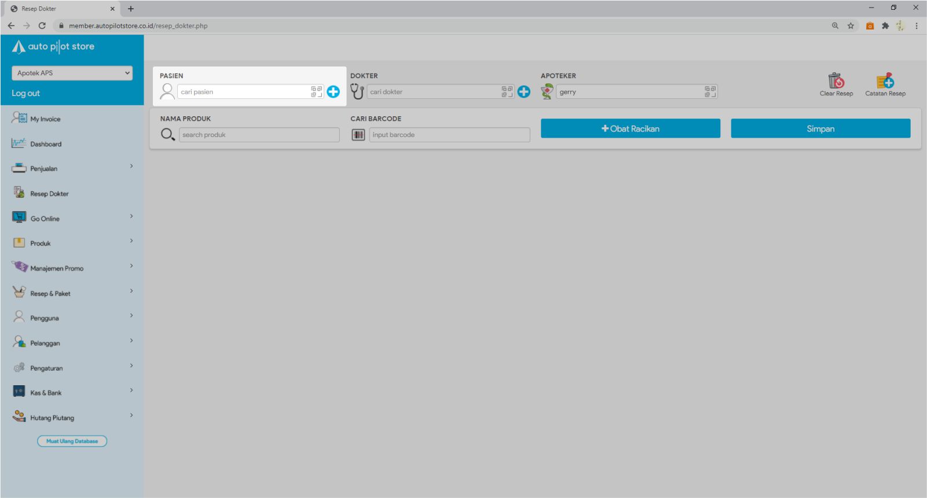The height and width of the screenshot is (498, 927).
Task: Expand the Produk submenu arrow
Action: pyautogui.click(x=131, y=241)
